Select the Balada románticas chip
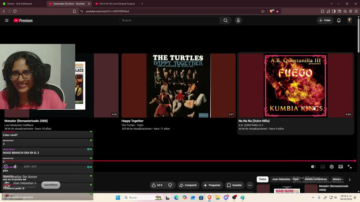The height and width of the screenshot is (202, 360). point(316,179)
